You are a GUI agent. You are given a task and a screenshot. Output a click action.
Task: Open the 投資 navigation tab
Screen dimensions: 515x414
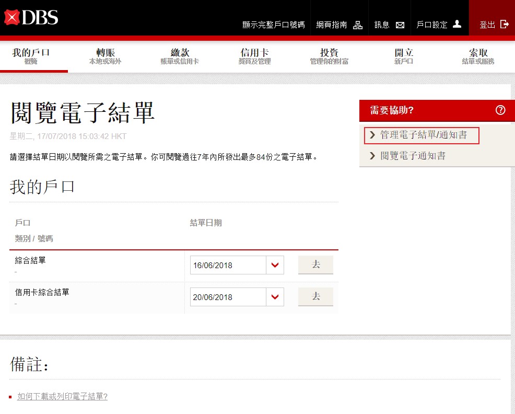coord(329,56)
